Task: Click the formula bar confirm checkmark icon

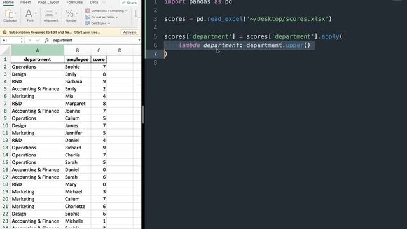Action: (x=38, y=40)
